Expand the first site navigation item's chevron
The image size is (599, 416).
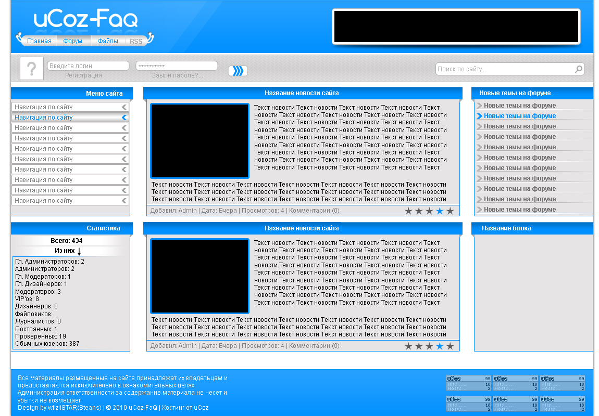pyautogui.click(x=124, y=107)
